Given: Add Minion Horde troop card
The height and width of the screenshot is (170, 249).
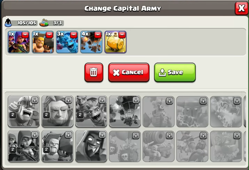Looking at the screenshot, I should pos(91,111).
